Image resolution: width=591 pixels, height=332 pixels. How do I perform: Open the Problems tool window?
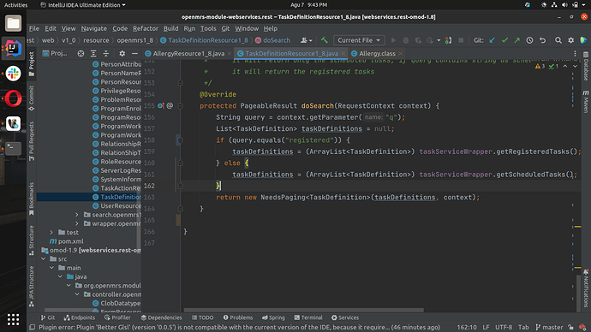(x=238, y=317)
